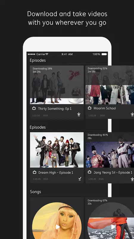
Task: Click TV icon beside Jang Yeong Sil title
Action: click(90, 172)
